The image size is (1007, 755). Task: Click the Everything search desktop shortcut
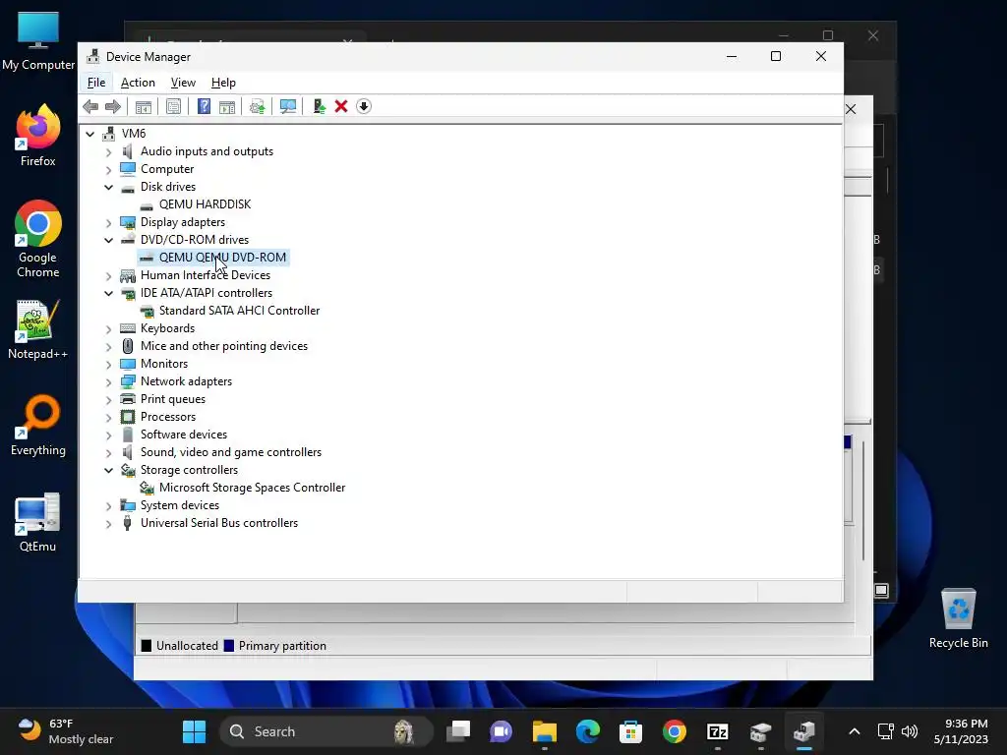tap(38, 426)
